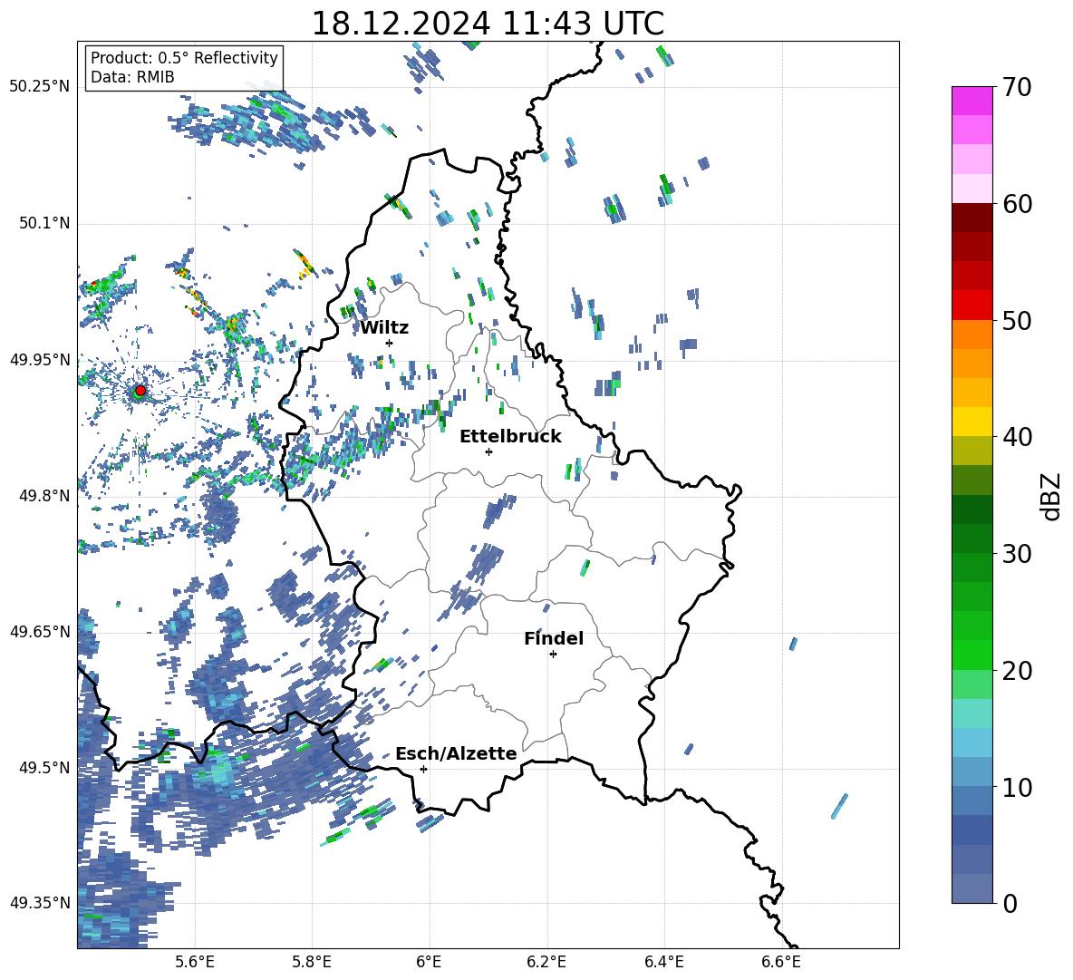Click the 30 tick on the colorbar
This screenshot has height=980, width=1073.
1016,554
